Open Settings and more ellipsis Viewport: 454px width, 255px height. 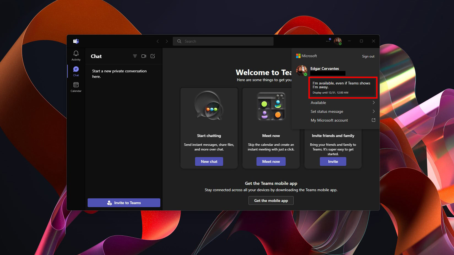click(x=328, y=41)
